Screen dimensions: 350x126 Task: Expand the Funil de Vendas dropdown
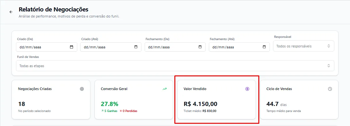coord(175,66)
